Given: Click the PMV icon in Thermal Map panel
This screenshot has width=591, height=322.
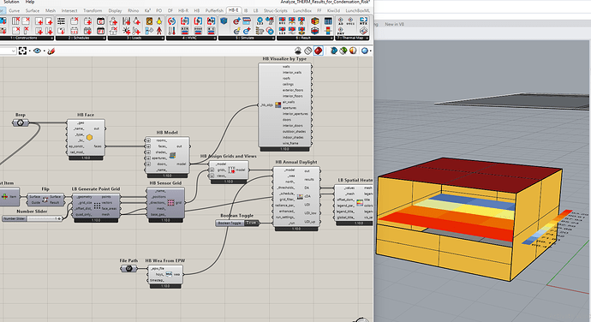Looking at the screenshot, I should click(x=340, y=31).
